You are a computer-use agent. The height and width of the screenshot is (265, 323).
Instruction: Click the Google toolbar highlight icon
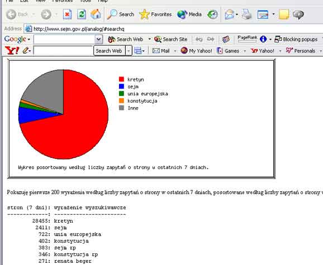click(226, 39)
